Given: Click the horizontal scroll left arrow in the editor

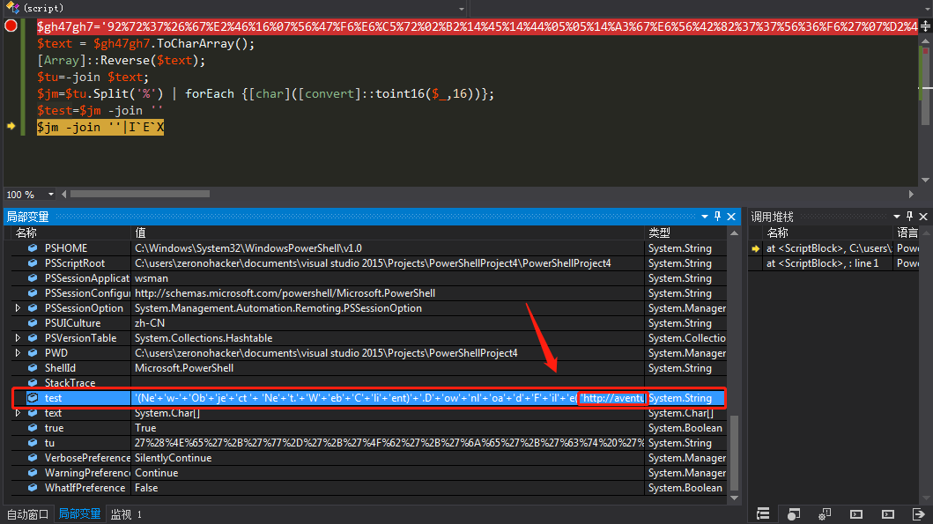Looking at the screenshot, I should point(63,194).
